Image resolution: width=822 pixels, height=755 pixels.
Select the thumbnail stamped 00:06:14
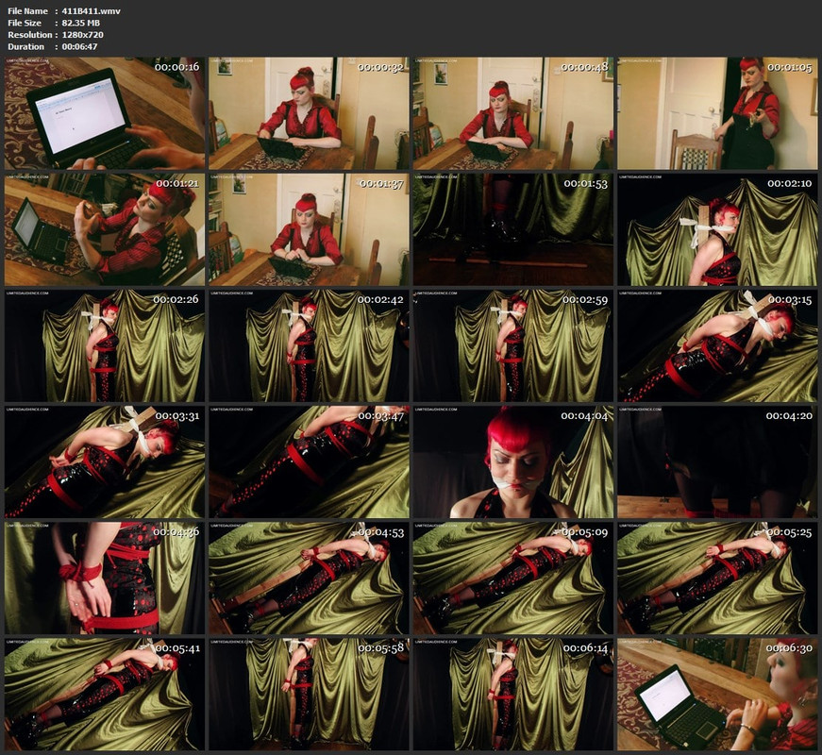click(x=512, y=695)
